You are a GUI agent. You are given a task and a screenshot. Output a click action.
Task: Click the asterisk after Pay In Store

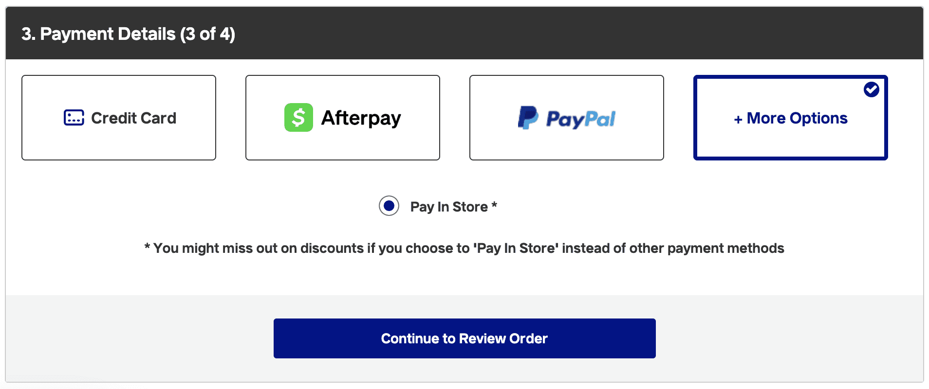(x=494, y=205)
